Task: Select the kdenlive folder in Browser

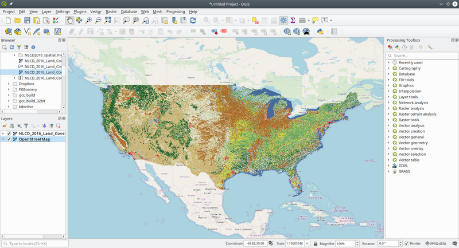Action: [x=26, y=107]
